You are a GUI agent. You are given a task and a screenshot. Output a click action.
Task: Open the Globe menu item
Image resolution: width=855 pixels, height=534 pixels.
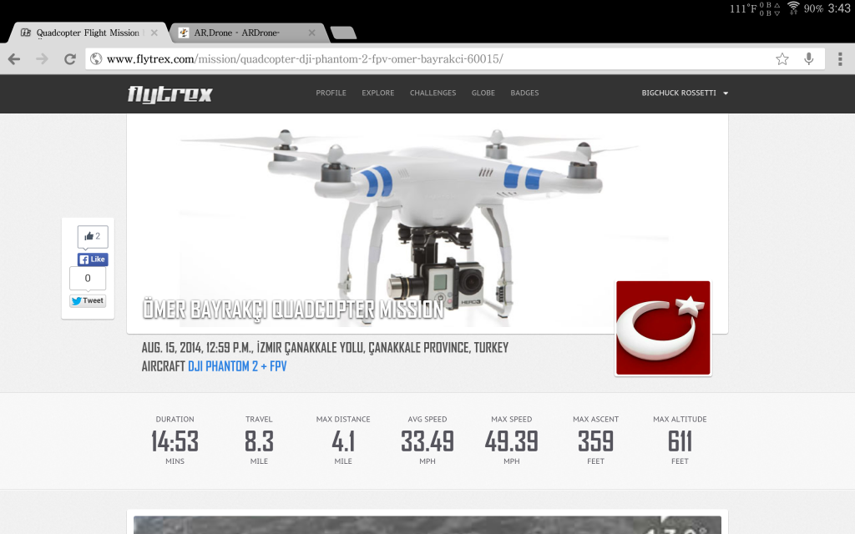(x=483, y=93)
